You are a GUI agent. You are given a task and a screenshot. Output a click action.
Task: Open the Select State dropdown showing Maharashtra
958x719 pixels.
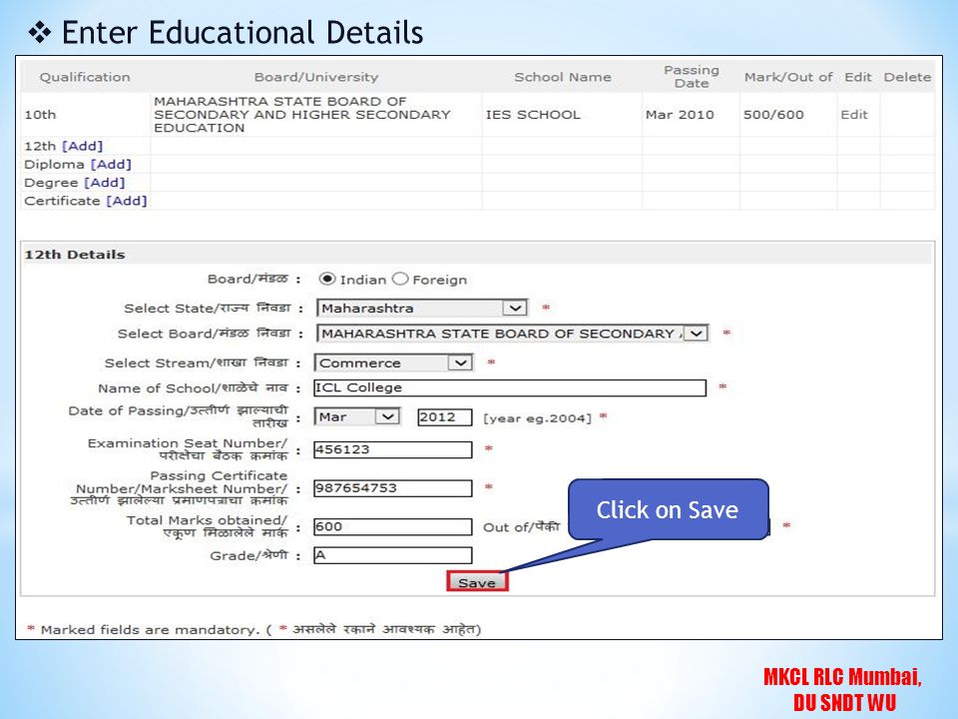click(421, 308)
